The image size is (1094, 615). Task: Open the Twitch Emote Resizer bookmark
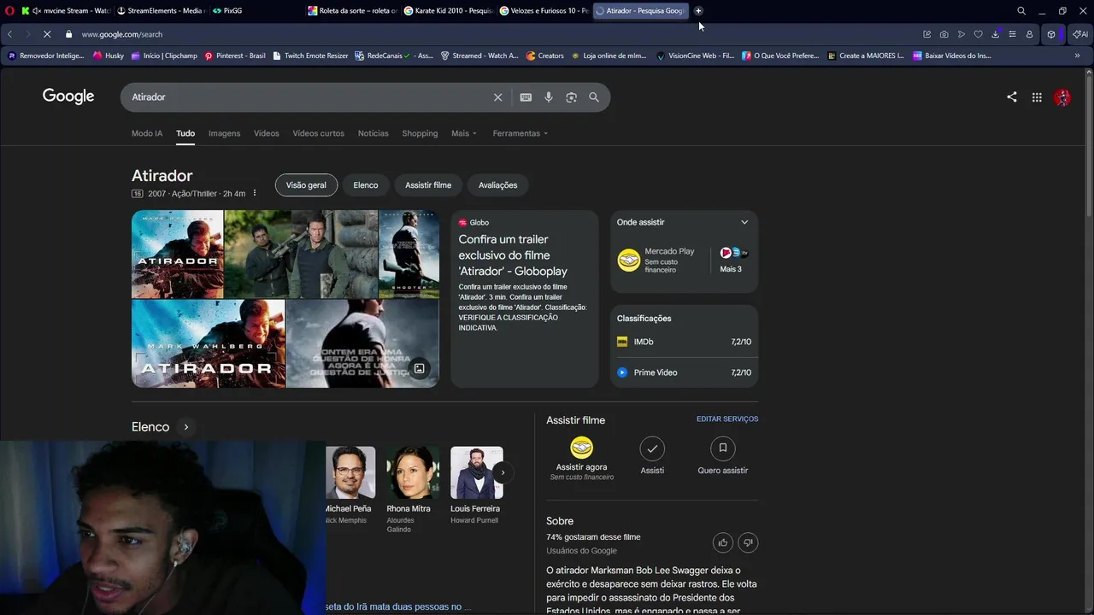[x=310, y=56]
